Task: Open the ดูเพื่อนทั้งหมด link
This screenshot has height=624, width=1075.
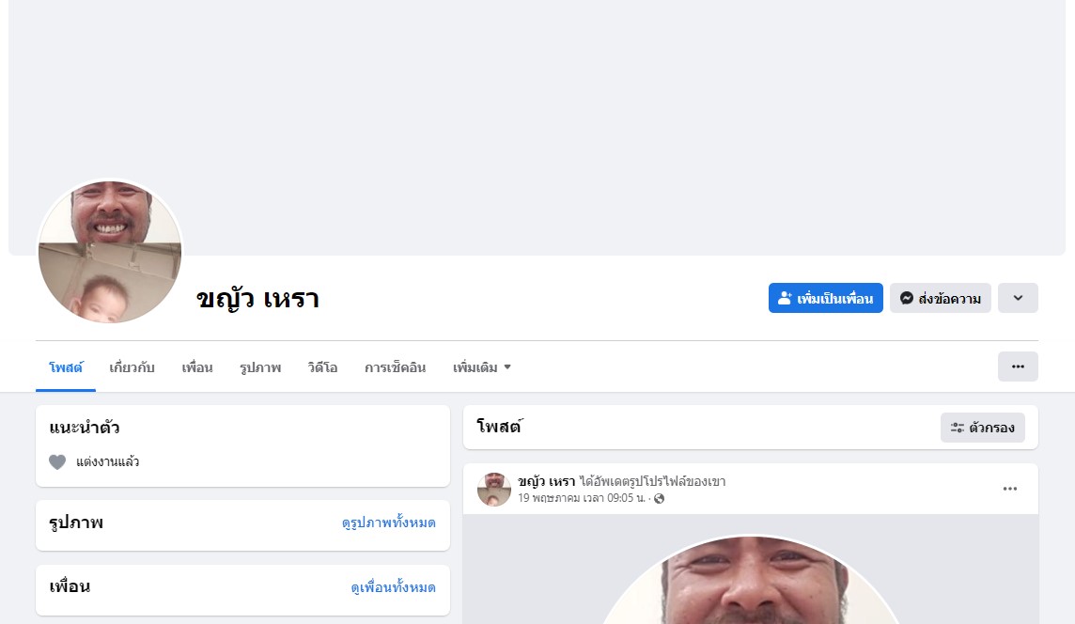Action: tap(393, 587)
